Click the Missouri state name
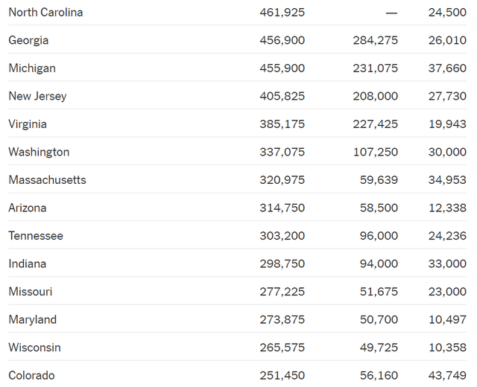 click(31, 292)
